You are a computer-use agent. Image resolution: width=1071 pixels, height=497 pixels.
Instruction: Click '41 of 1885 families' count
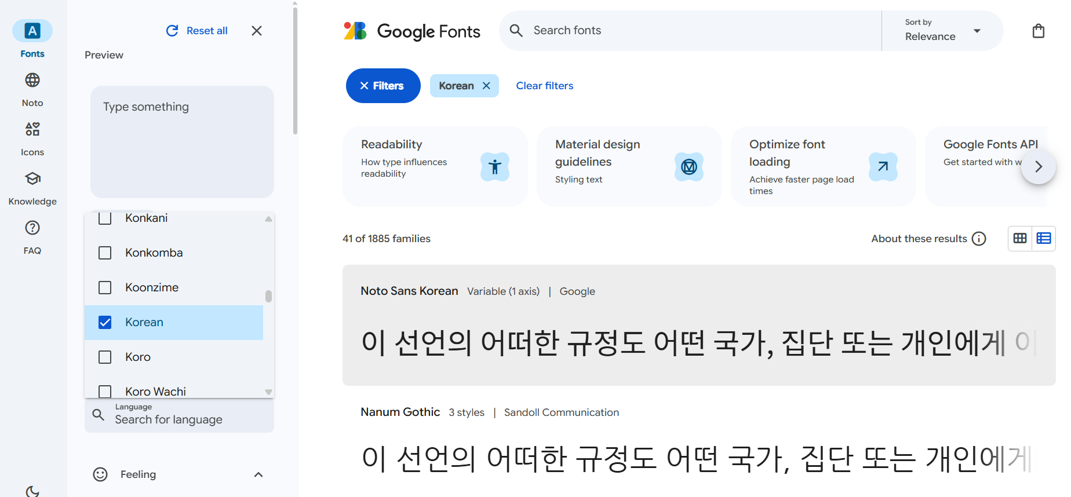(x=387, y=239)
